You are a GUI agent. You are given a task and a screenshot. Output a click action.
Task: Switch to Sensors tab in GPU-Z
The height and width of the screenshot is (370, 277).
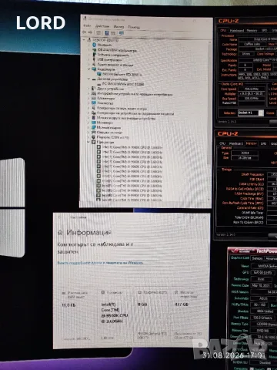point(257,258)
